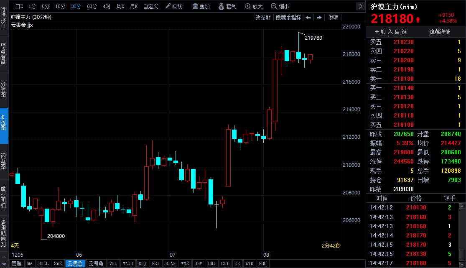466x268 pixels.
Task: Open 多周期同列 sidebar panel
Action: [3, 233]
